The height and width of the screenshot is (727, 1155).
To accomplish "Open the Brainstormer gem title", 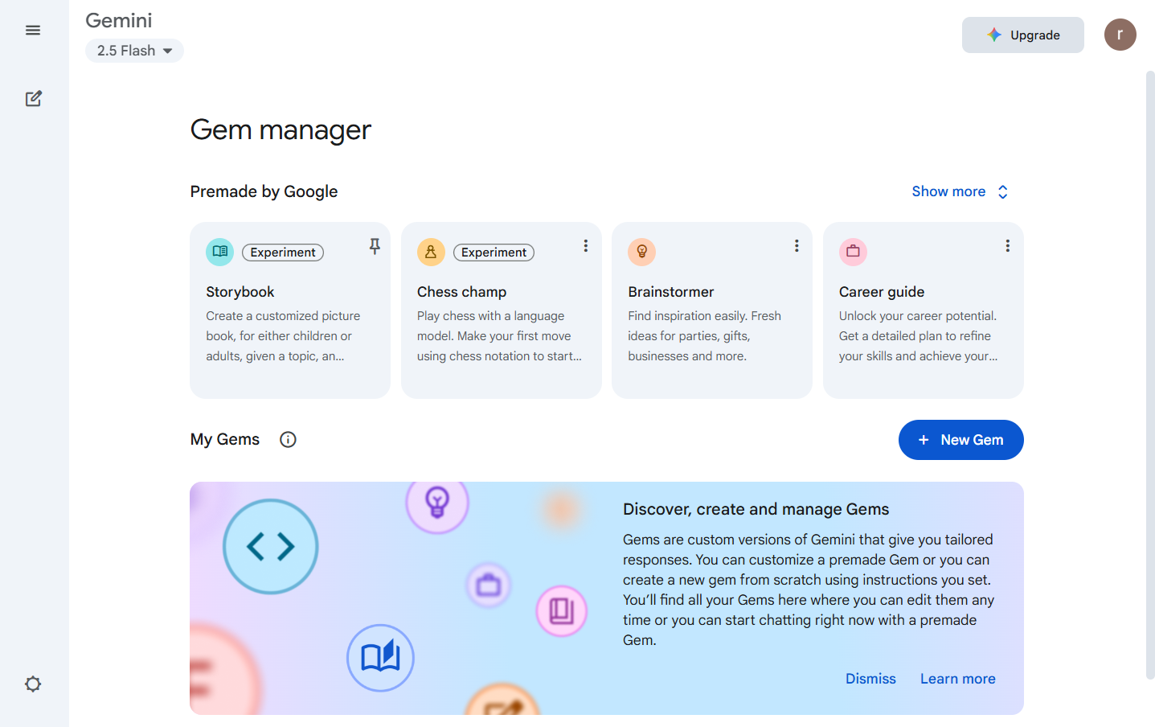I will (x=671, y=292).
